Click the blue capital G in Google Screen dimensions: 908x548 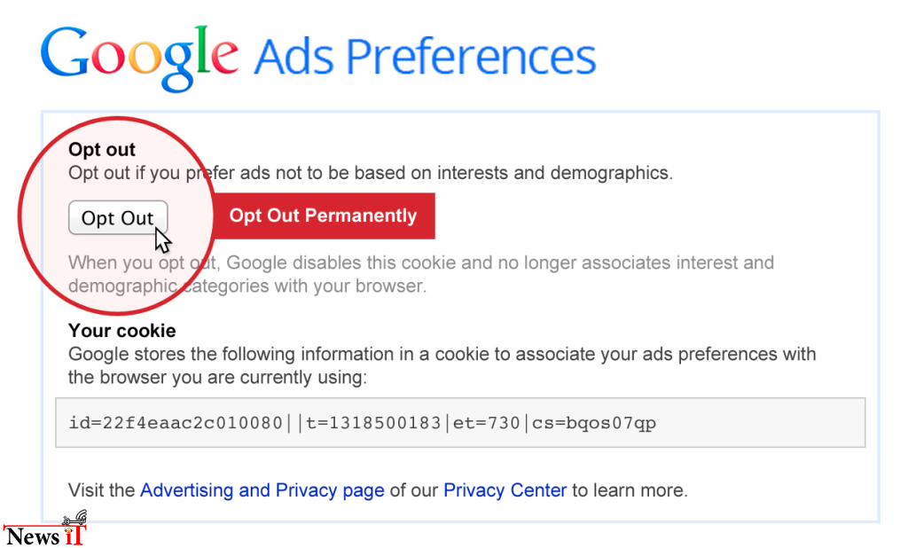pos(64,51)
